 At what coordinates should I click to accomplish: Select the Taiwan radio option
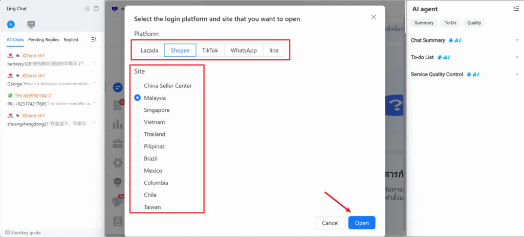pyautogui.click(x=137, y=207)
